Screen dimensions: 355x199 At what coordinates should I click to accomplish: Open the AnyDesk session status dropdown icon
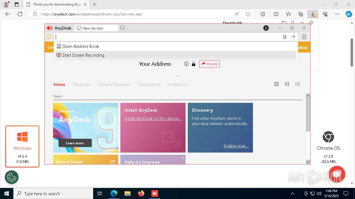pyautogui.click(x=266, y=28)
